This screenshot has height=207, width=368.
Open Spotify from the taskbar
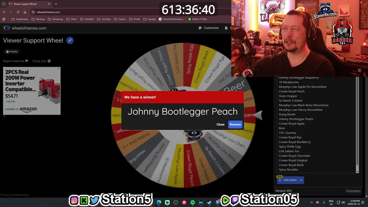click(193, 202)
